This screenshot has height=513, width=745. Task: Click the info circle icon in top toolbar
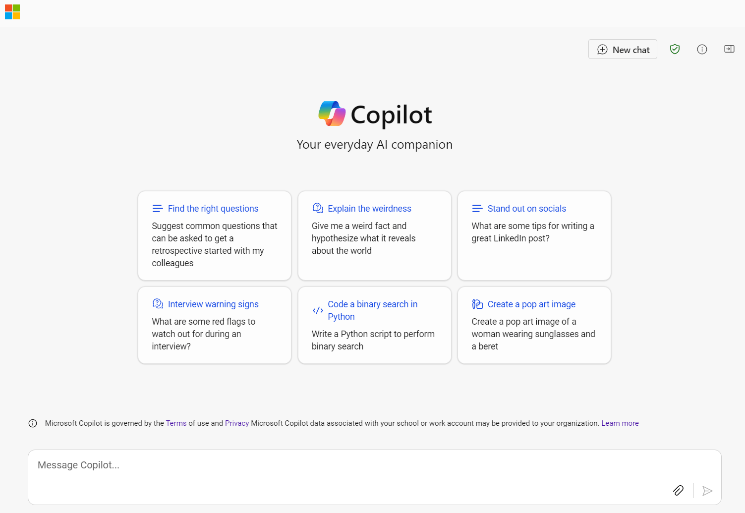tap(702, 49)
